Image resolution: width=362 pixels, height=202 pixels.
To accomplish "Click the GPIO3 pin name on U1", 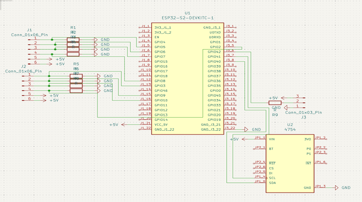I will coord(160,86).
